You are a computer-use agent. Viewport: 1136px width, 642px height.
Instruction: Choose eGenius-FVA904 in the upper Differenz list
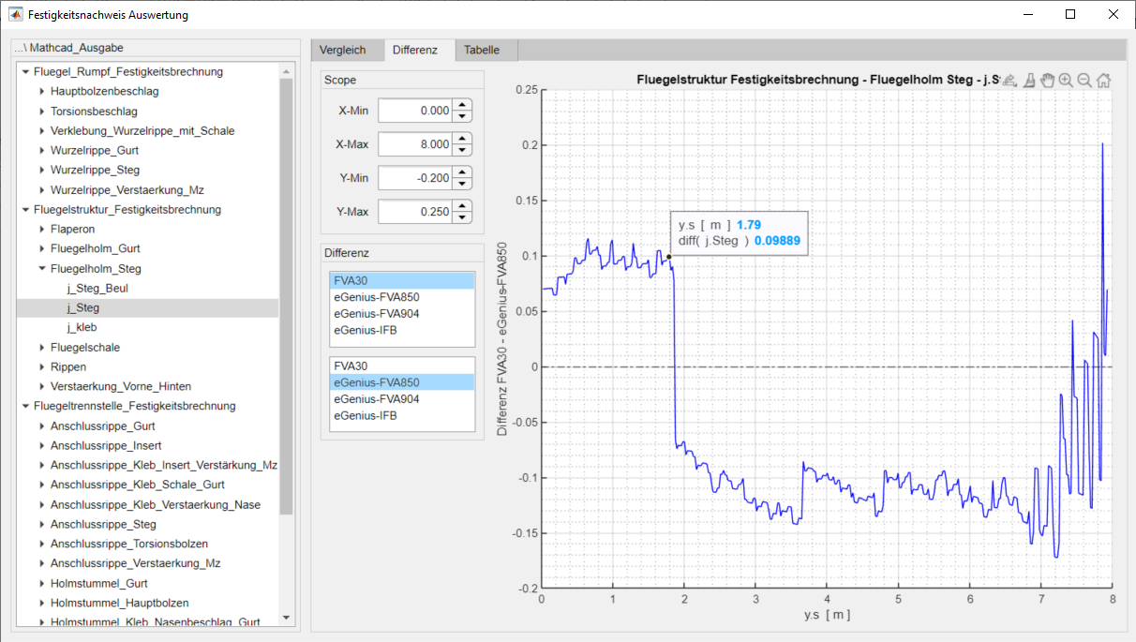[x=402, y=314]
